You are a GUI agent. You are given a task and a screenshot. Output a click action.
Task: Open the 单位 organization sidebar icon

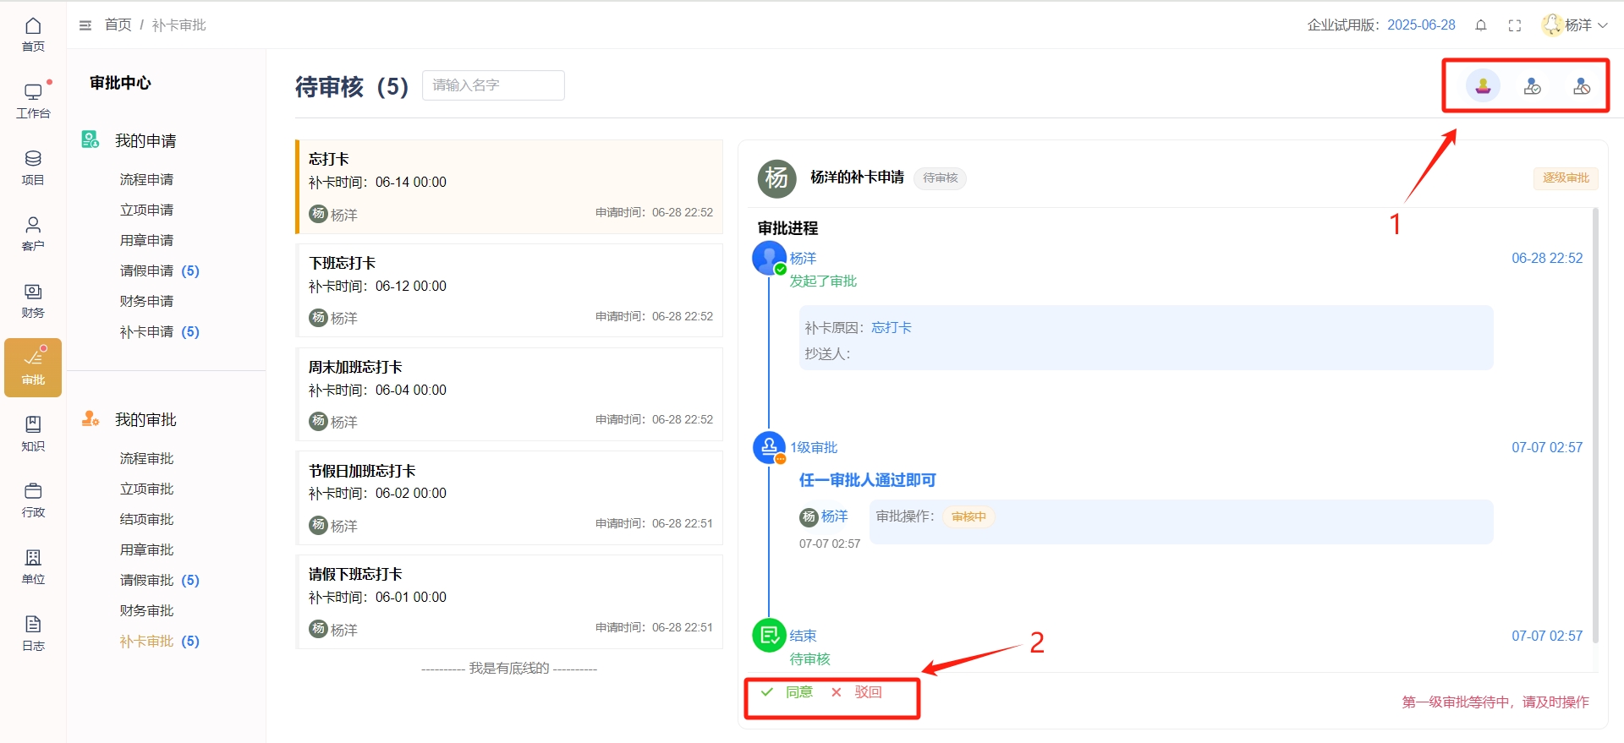33,567
